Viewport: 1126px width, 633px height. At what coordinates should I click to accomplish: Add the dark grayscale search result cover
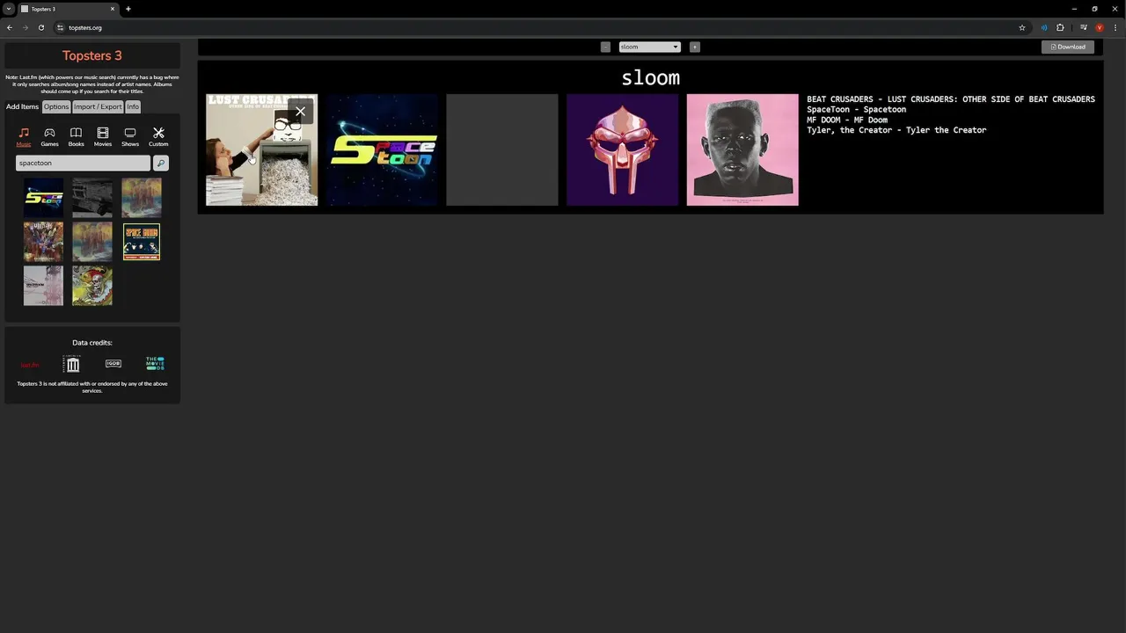coord(92,198)
